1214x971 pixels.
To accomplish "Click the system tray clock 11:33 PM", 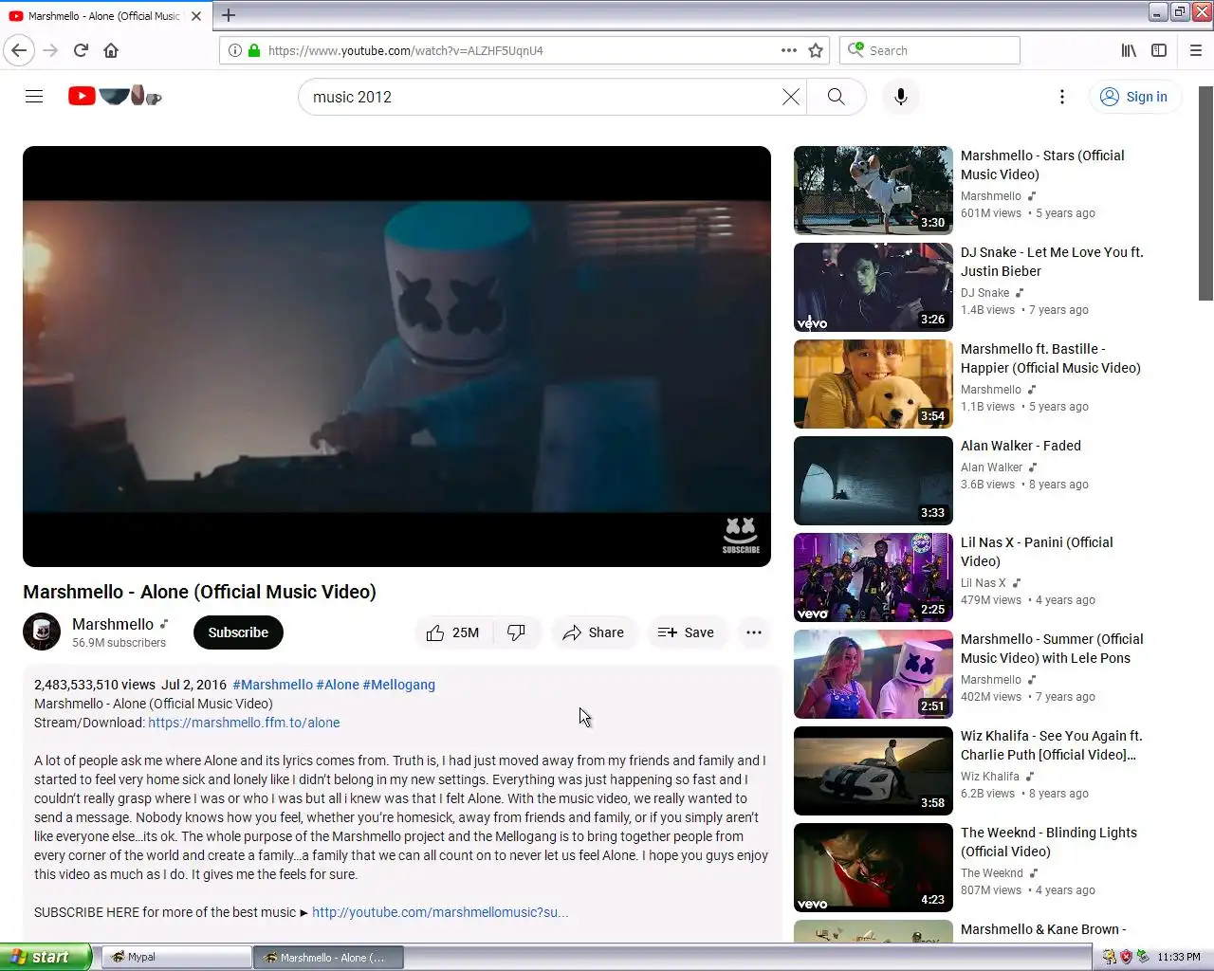I will click(x=1178, y=957).
